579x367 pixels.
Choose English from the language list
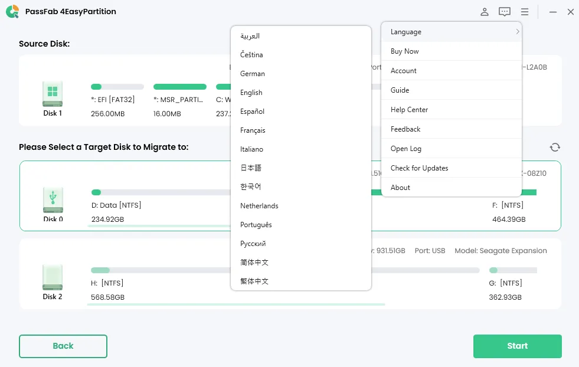(251, 93)
